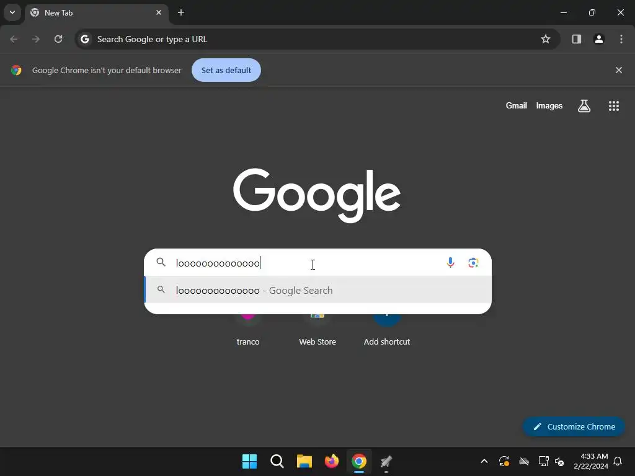Click Set as default button
This screenshot has height=476, width=635.
[226, 70]
